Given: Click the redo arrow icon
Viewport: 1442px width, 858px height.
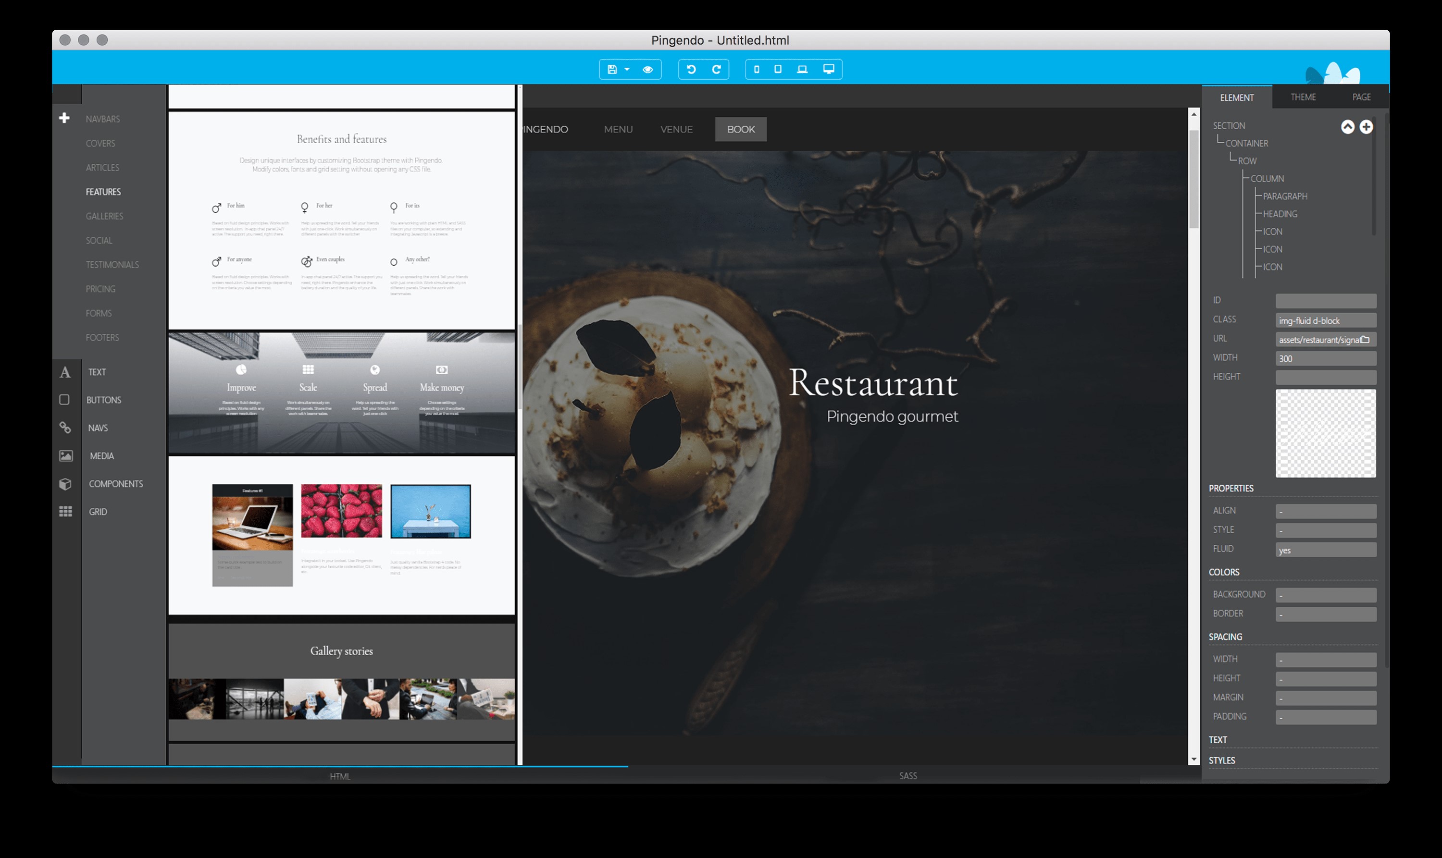Looking at the screenshot, I should tap(716, 69).
